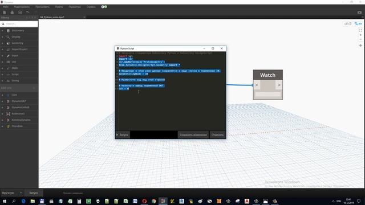Expand the Input category arrow

(x=2, y=56)
